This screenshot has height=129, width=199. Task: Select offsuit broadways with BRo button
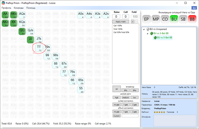tap(134, 90)
